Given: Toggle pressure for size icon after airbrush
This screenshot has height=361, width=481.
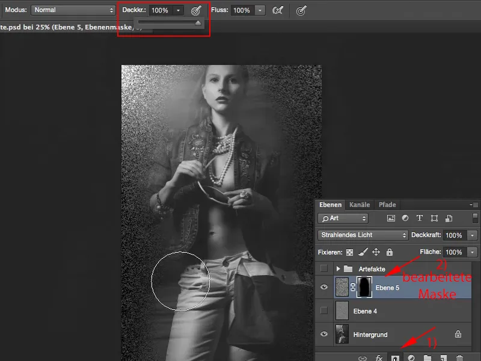Looking at the screenshot, I should [x=301, y=11].
